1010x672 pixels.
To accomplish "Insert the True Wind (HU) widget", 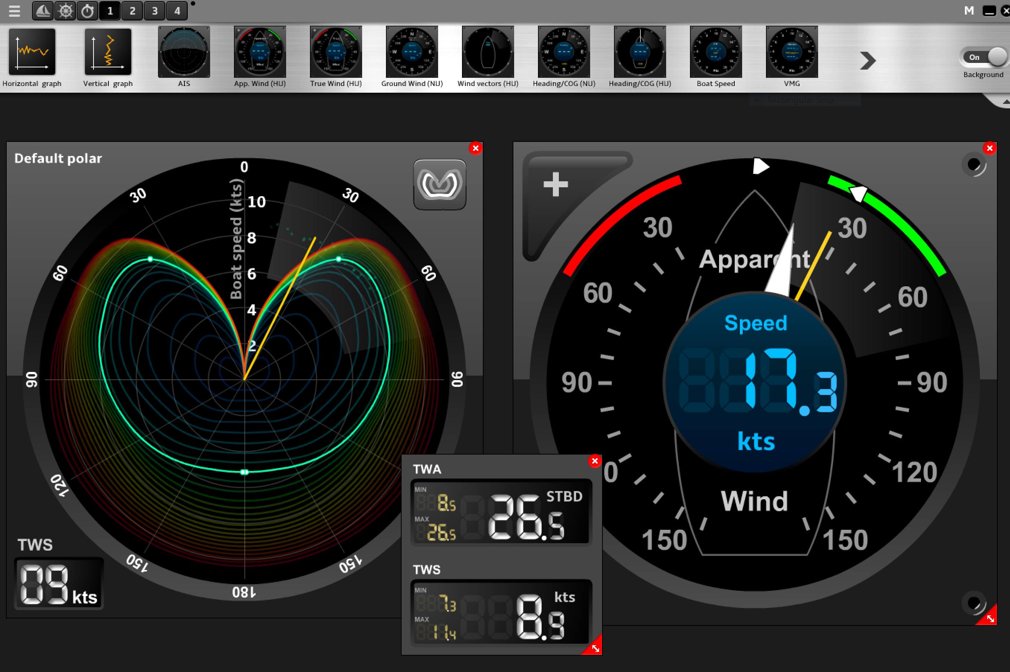I will pyautogui.click(x=335, y=51).
